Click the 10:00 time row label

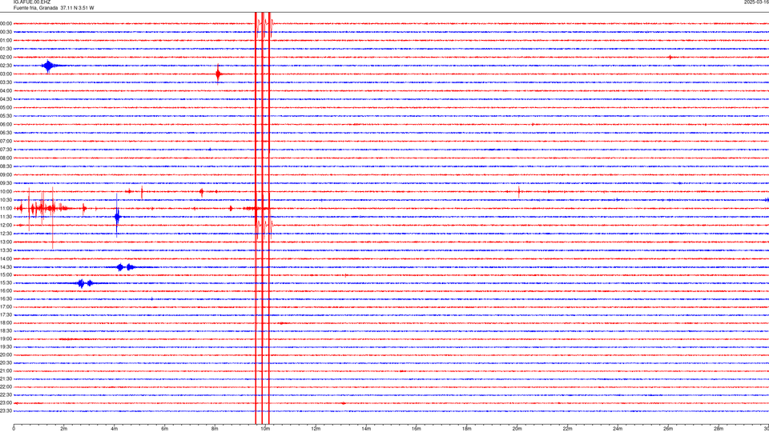coord(6,192)
